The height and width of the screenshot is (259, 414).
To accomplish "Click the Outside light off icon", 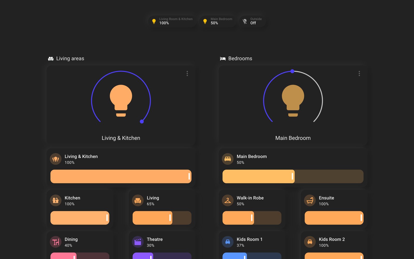I will pos(245,21).
